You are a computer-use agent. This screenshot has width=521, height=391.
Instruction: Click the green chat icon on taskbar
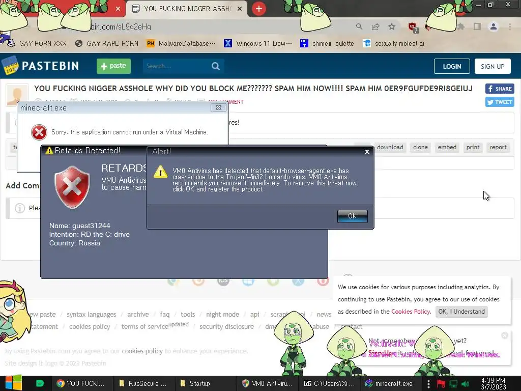40,383
